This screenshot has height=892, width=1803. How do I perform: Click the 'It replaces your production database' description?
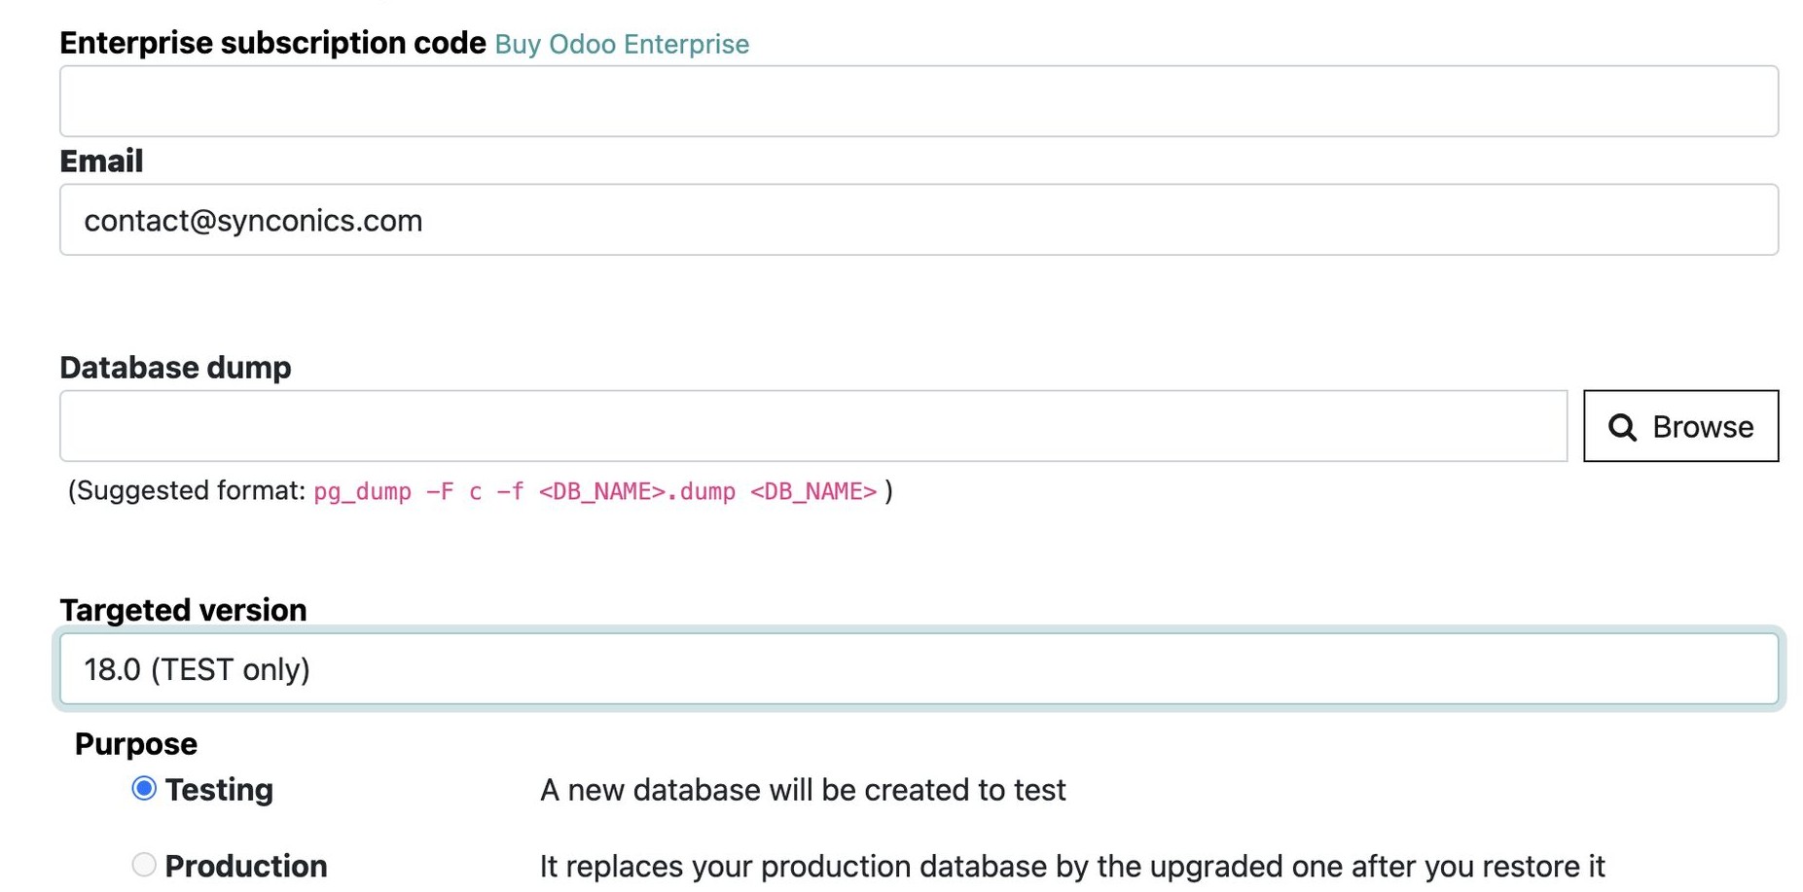[1072, 866]
